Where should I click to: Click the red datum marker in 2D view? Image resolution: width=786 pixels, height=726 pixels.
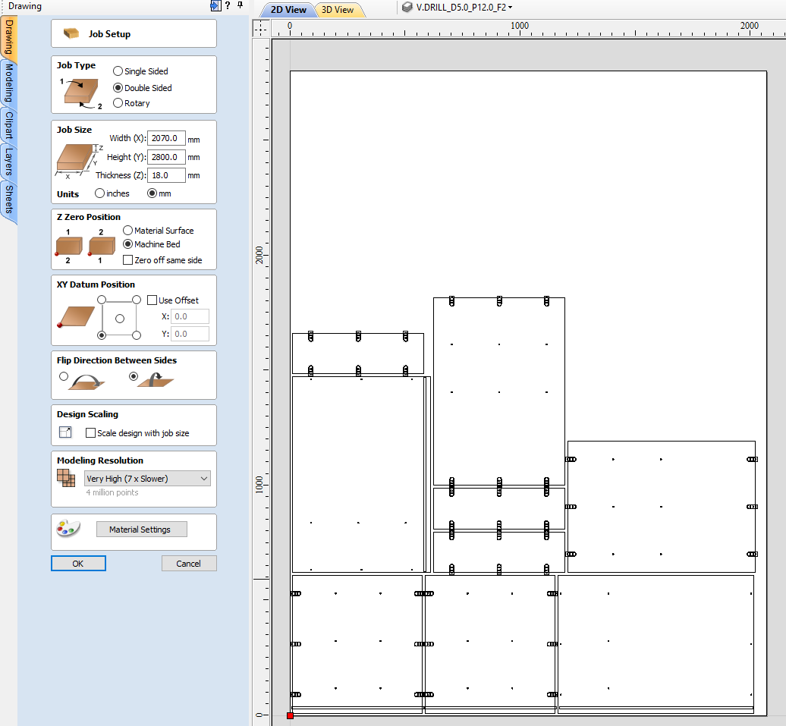[290, 715]
